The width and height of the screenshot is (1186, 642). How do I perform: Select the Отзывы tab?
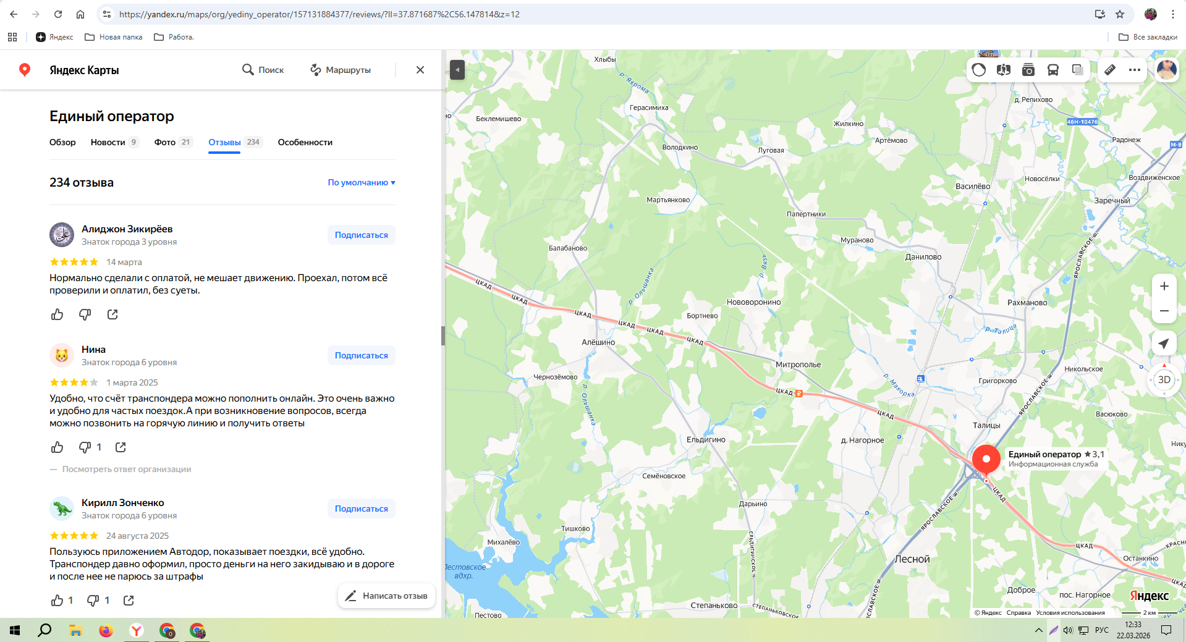[235, 142]
